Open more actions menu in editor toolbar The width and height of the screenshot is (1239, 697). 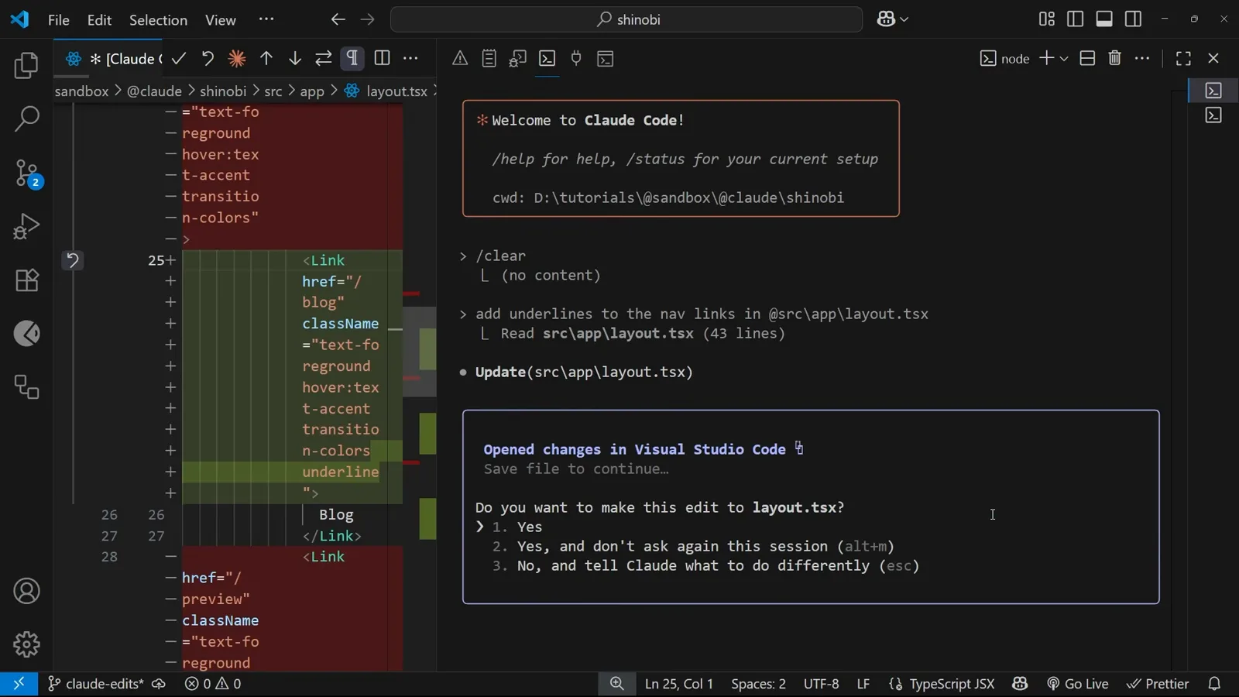point(410,58)
